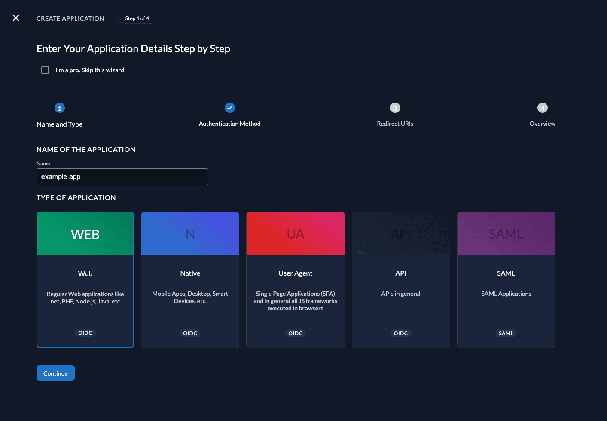The width and height of the screenshot is (607, 421).
Task: Click the CREATE APPLICATION header text
Action: point(70,18)
